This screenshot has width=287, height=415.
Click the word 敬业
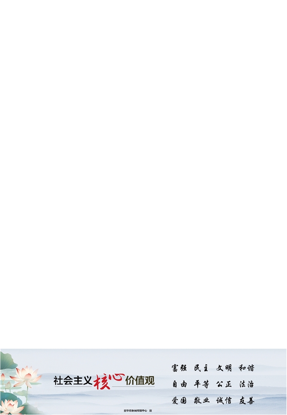201,400
